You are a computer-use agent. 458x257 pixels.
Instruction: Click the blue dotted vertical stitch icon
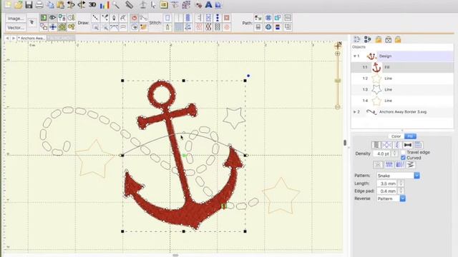[218, 18]
